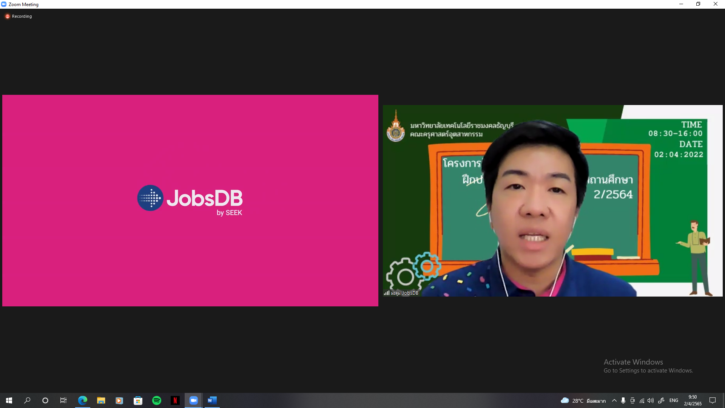This screenshot has height=408, width=725.
Task: Click the microphone tray icon
Action: 623,400
